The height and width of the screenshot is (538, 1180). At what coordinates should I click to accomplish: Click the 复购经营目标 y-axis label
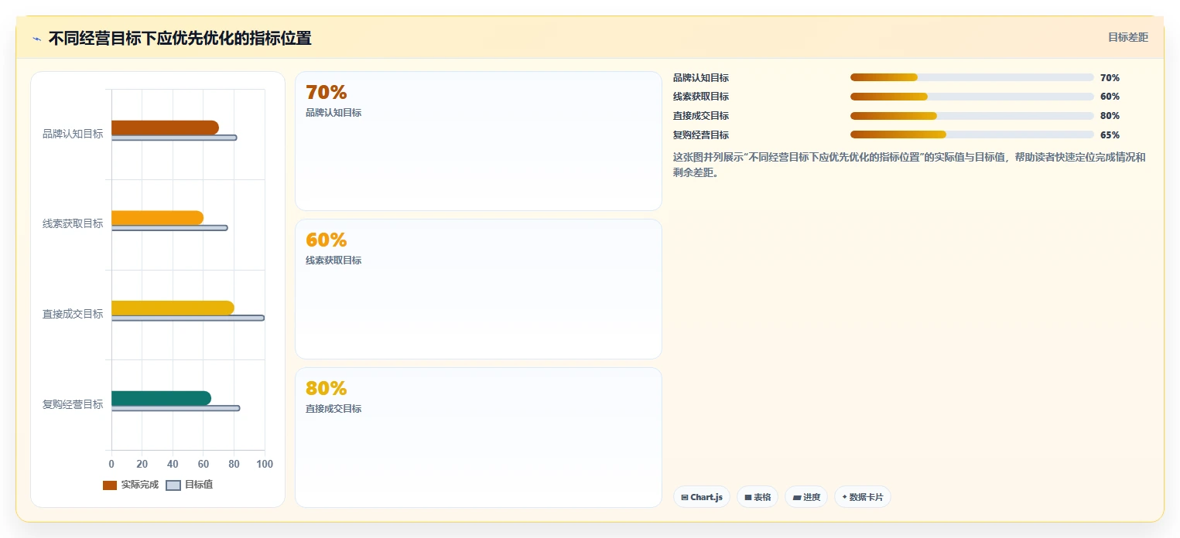pyautogui.click(x=73, y=404)
